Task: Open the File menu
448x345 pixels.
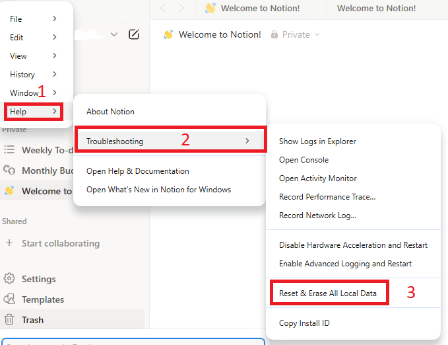Action: coord(33,19)
